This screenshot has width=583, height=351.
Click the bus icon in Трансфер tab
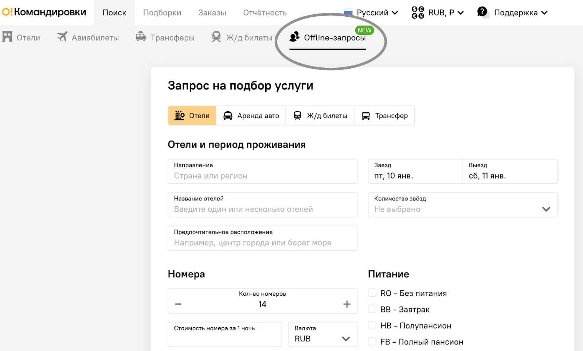(365, 116)
